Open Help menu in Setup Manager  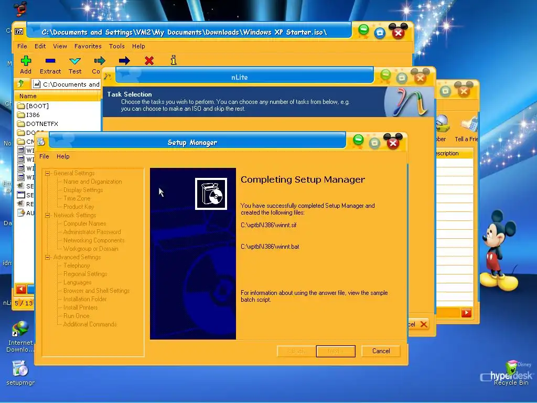click(63, 156)
